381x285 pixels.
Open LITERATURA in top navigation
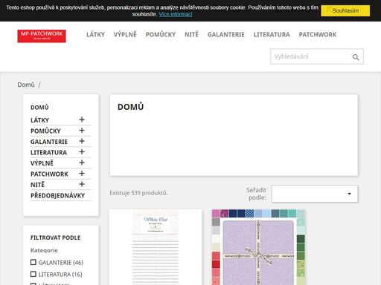click(272, 35)
